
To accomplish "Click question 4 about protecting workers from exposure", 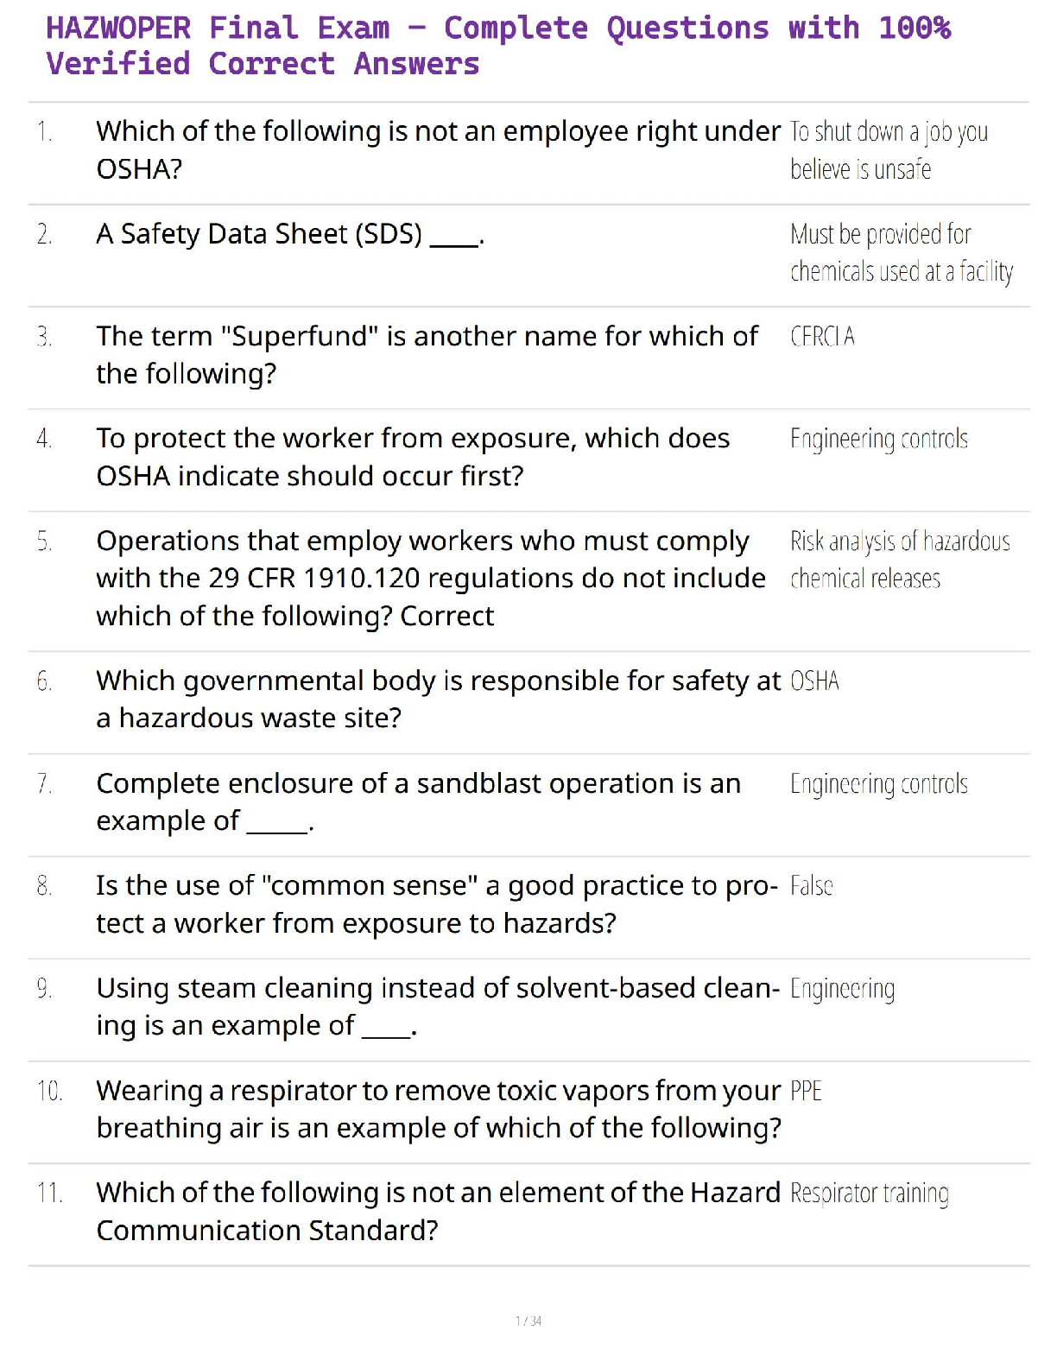I will [413, 457].
